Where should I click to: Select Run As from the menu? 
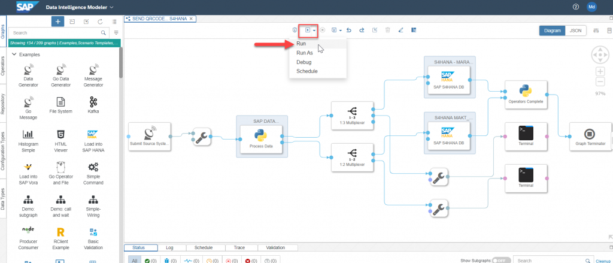tap(317, 53)
